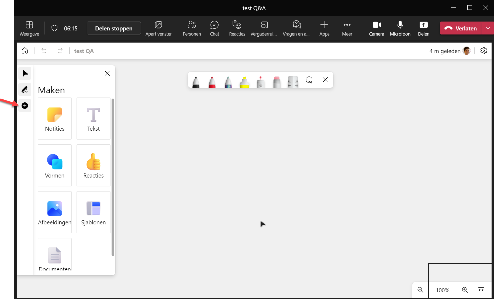Undo the last whiteboard action

tap(44, 51)
